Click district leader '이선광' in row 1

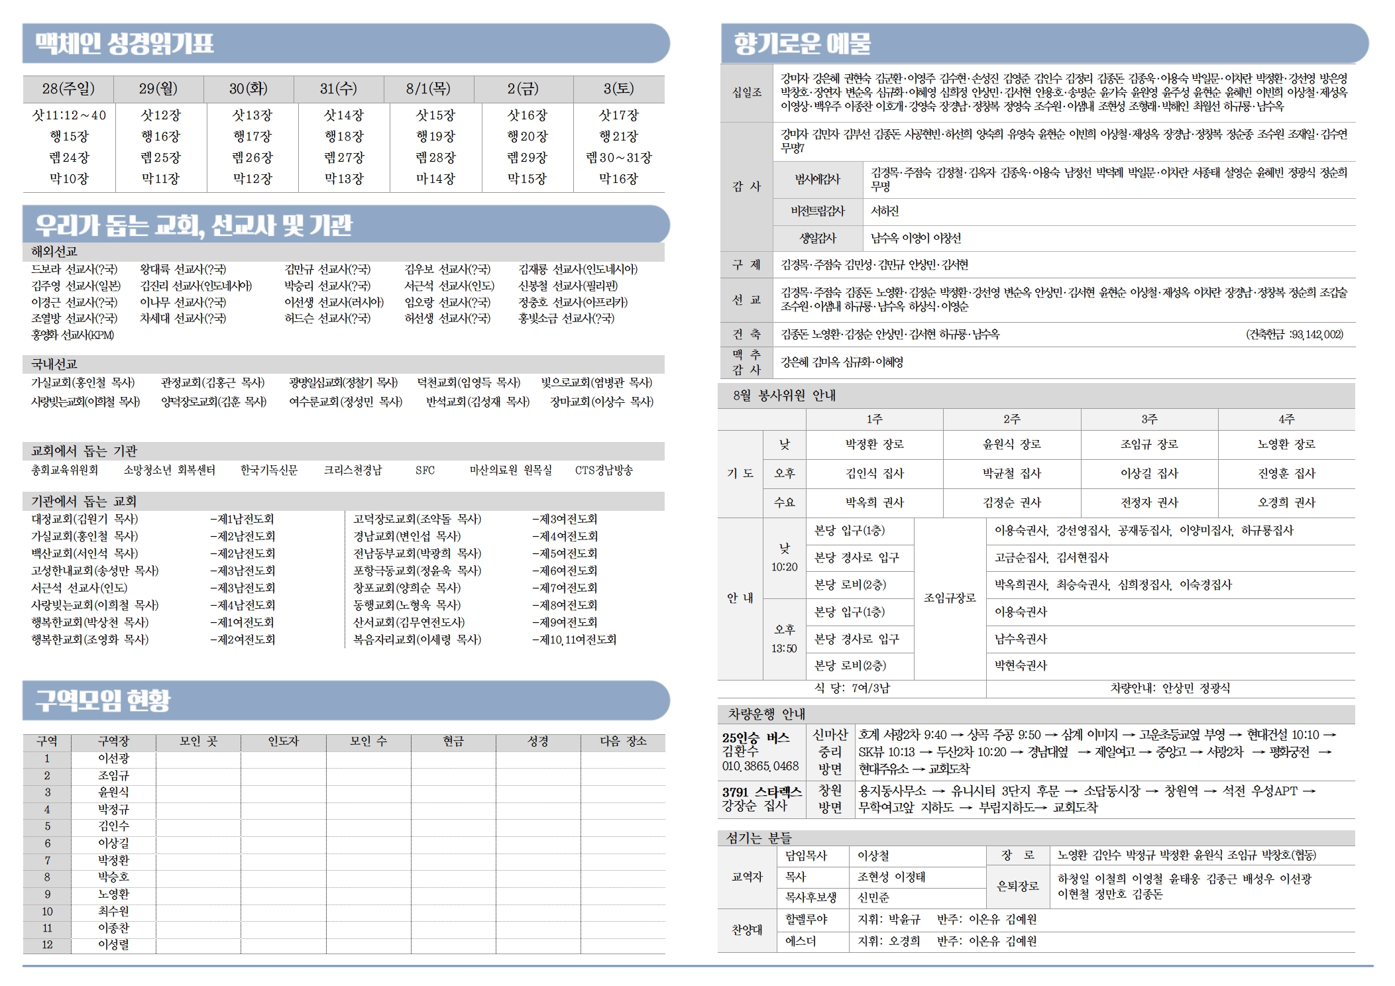point(113,759)
